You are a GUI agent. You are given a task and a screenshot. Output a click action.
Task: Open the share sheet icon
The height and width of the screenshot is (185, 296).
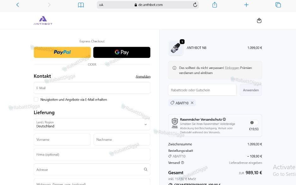click(x=214, y=5)
